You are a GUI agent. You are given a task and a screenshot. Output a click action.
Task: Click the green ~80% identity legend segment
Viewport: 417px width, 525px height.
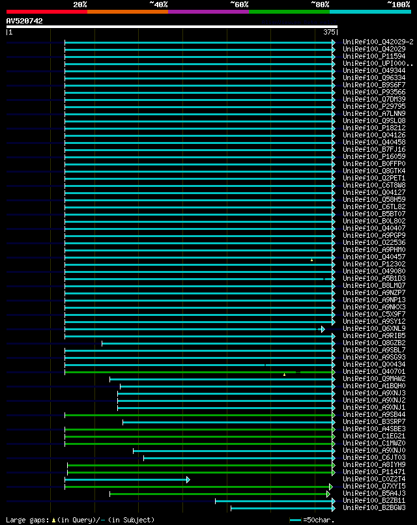289,12
